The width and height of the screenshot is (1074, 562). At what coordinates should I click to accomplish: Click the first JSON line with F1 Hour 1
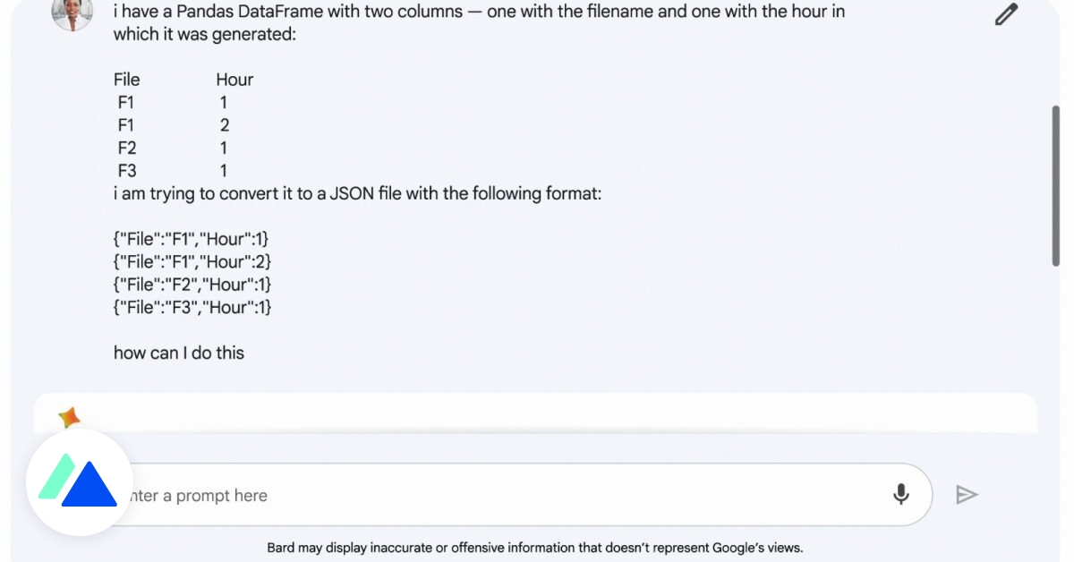click(192, 239)
